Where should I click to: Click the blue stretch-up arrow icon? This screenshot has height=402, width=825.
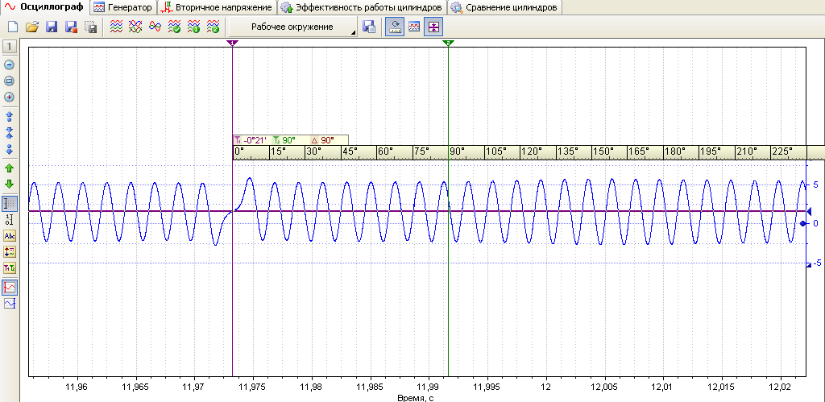click(x=8, y=116)
